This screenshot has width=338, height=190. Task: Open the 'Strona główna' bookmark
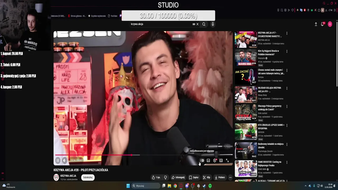(x=77, y=16)
